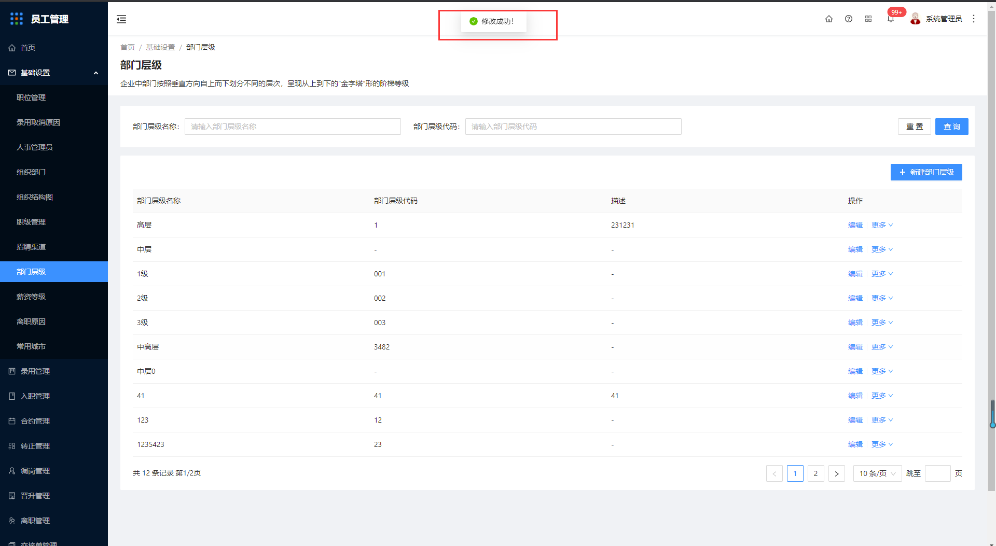Open the apps grid icon in header
996x546 pixels.
(x=868, y=19)
